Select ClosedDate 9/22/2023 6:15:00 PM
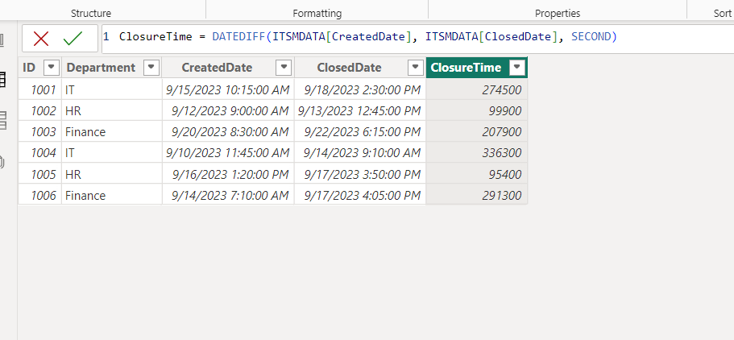Image resolution: width=734 pixels, height=340 pixels. click(360, 131)
